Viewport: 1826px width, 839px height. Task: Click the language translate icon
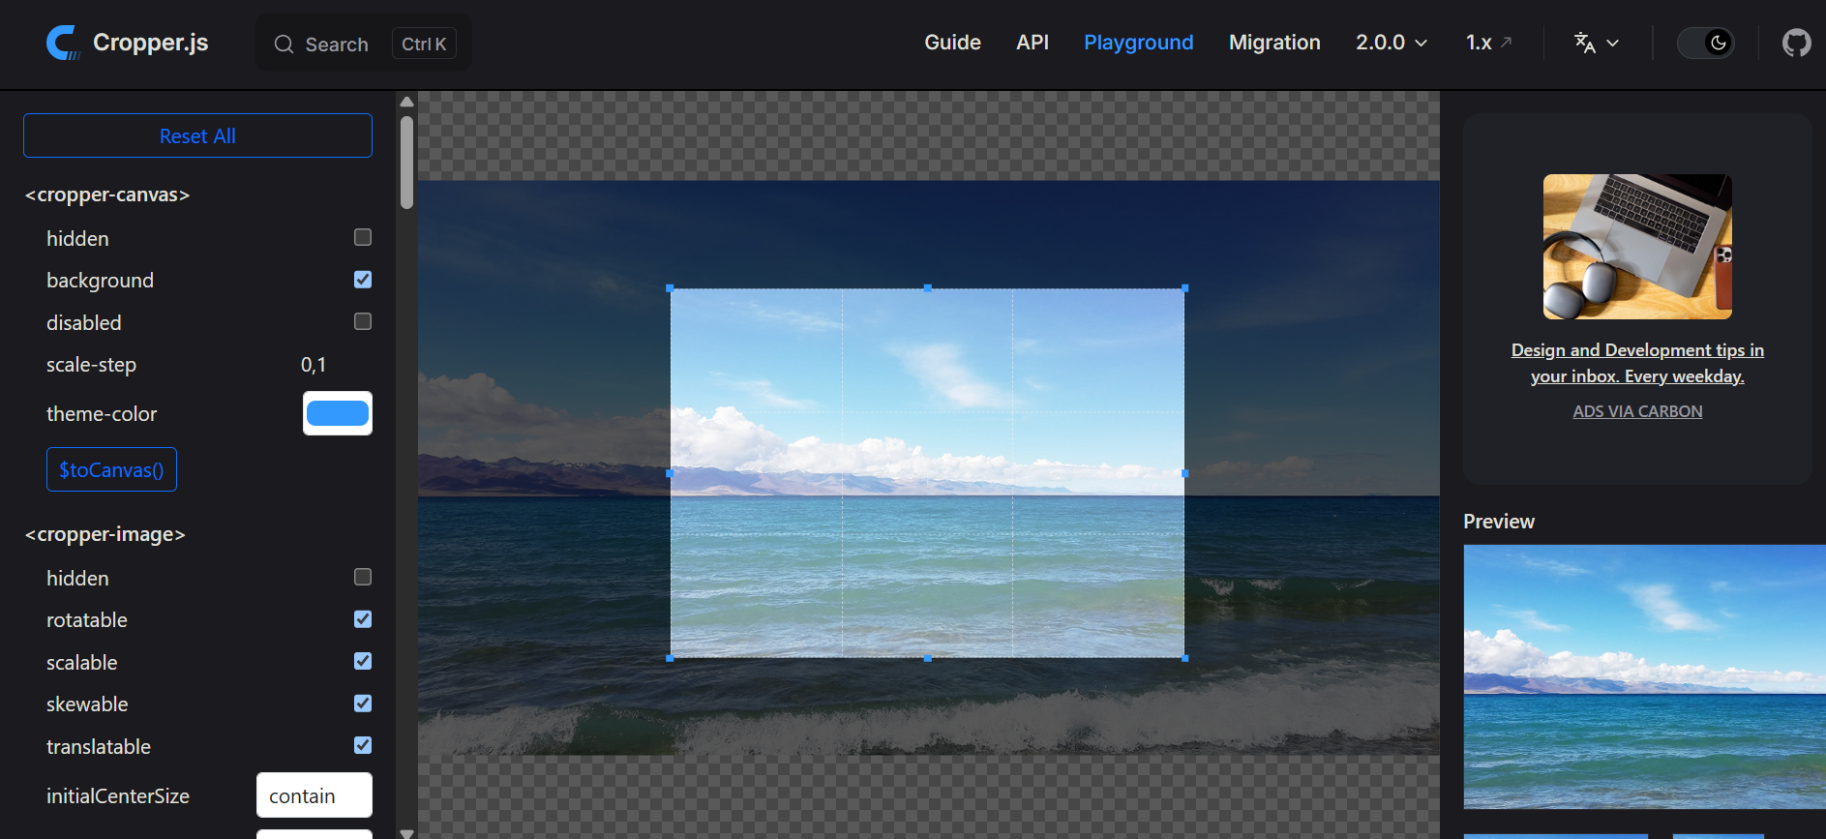(1584, 43)
